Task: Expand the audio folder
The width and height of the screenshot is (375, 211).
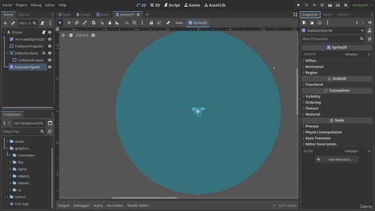Action: (x=7, y=141)
